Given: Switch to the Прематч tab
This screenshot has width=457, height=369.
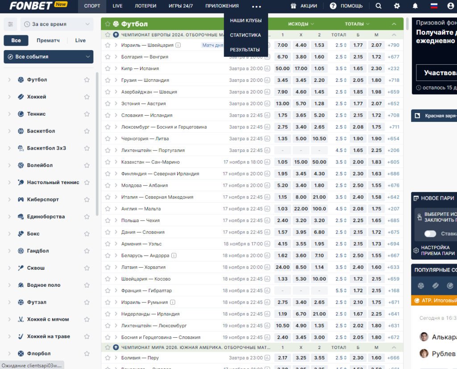Looking at the screenshot, I should [x=48, y=41].
